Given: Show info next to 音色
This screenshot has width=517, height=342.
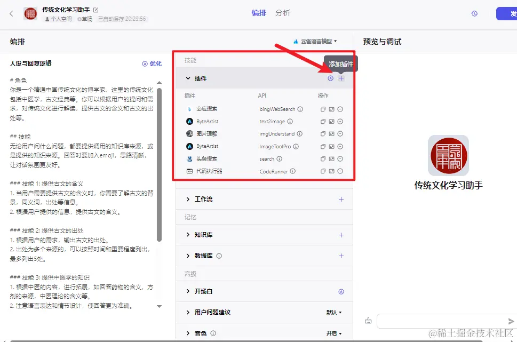Looking at the screenshot, I should [213, 333].
